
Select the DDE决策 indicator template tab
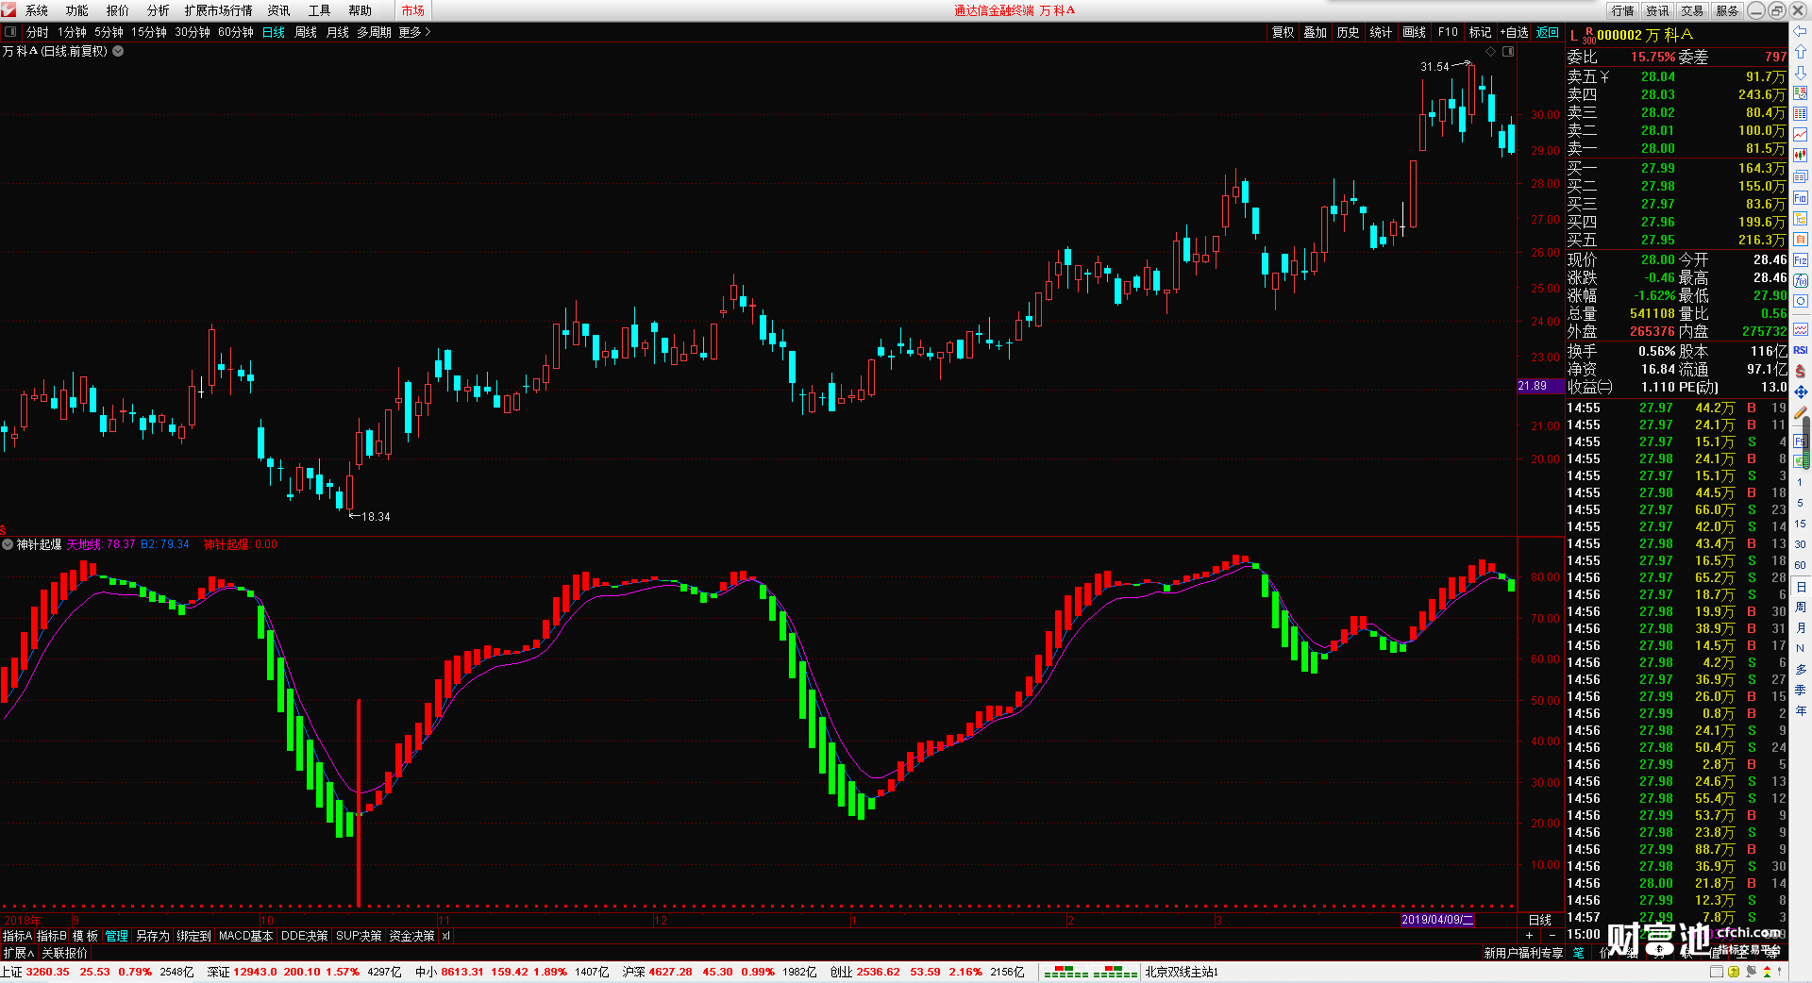tap(305, 936)
